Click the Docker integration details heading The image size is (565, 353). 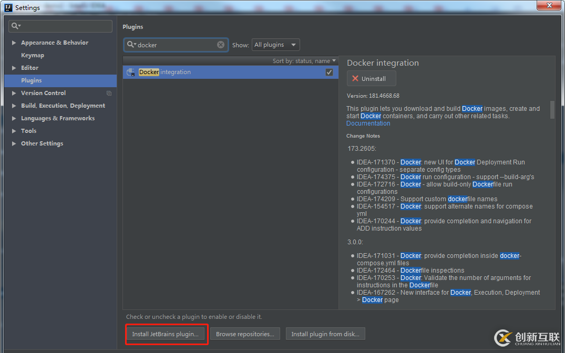click(x=383, y=63)
